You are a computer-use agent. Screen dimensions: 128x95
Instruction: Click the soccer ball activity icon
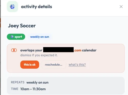12,7
